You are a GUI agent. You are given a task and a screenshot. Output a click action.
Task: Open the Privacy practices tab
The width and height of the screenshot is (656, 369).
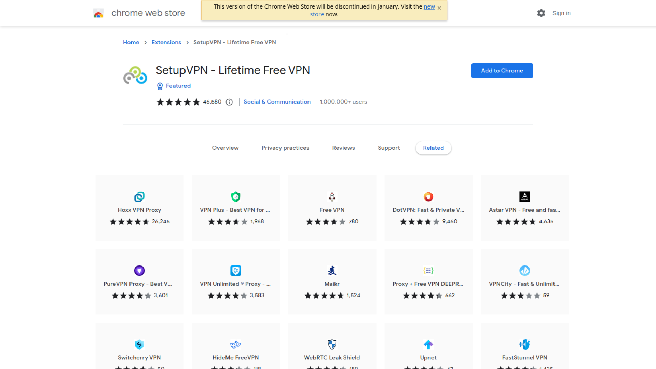pyautogui.click(x=285, y=148)
